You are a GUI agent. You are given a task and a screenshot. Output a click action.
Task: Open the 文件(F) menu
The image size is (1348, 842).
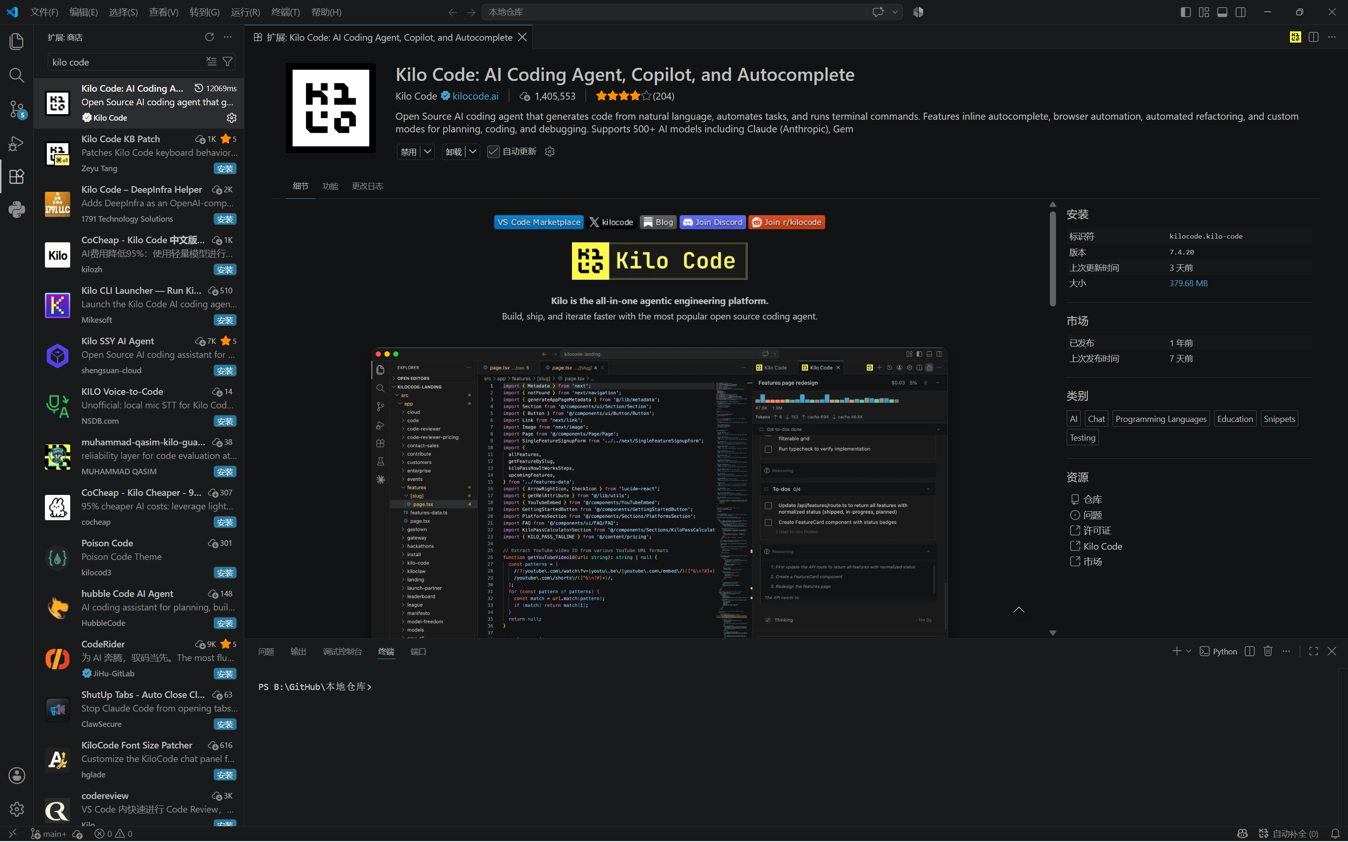tap(44, 12)
